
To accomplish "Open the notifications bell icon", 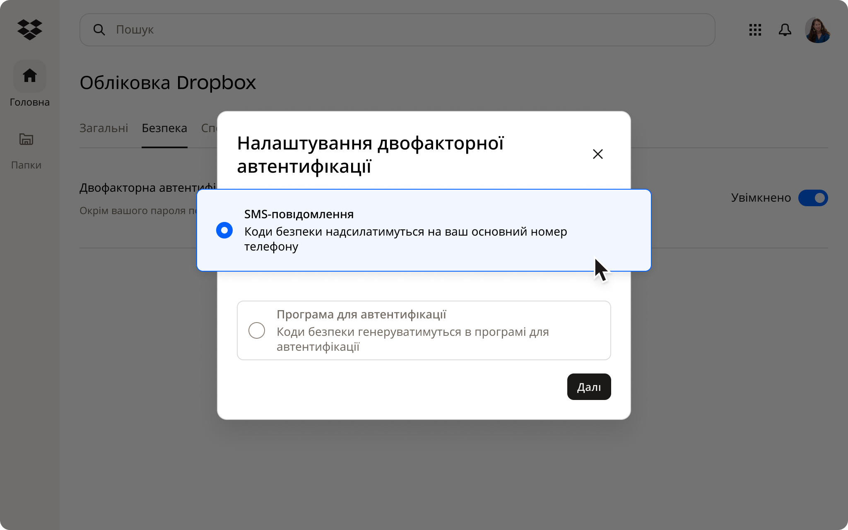I will tap(785, 30).
